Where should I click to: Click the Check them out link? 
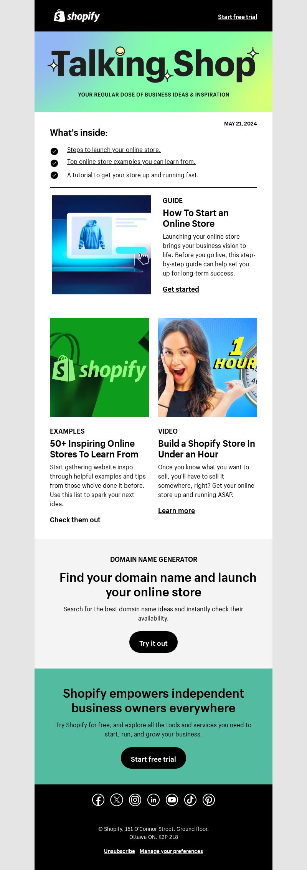coord(75,520)
